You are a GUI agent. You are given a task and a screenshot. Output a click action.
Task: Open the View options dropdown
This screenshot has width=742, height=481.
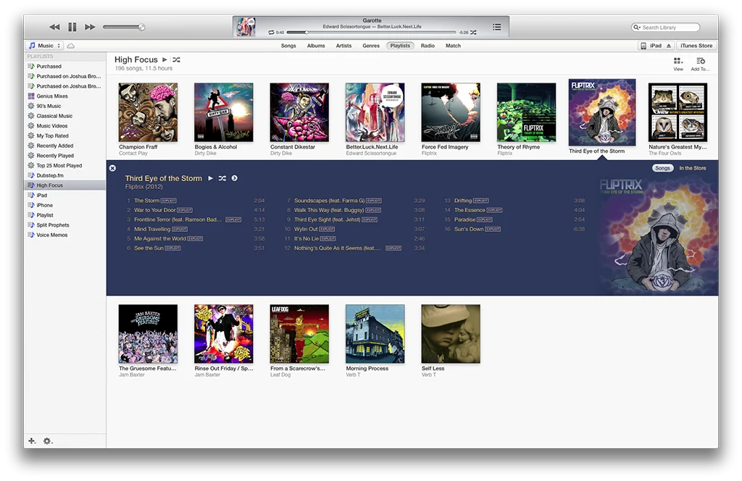pyautogui.click(x=678, y=64)
